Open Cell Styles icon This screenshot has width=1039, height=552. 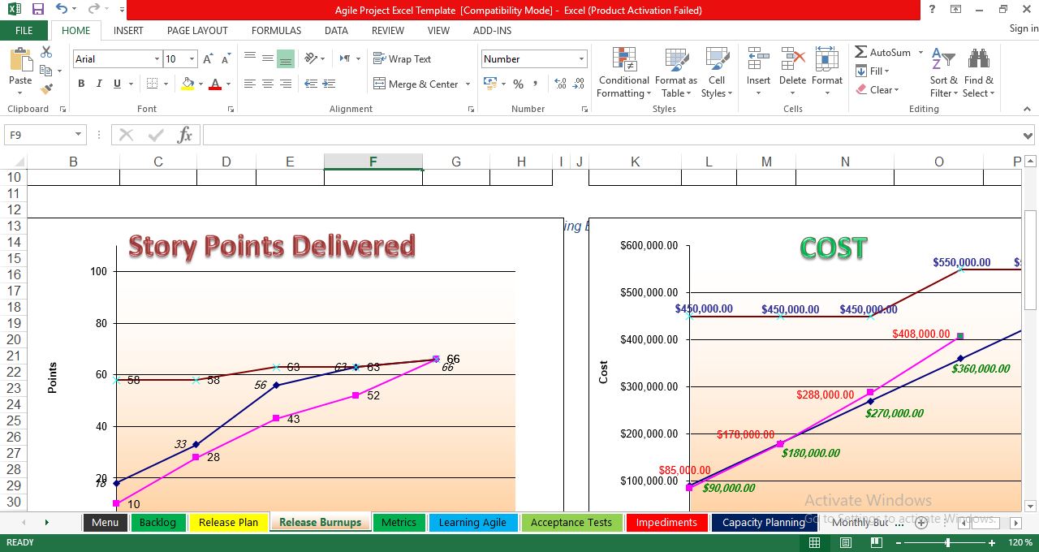(717, 60)
